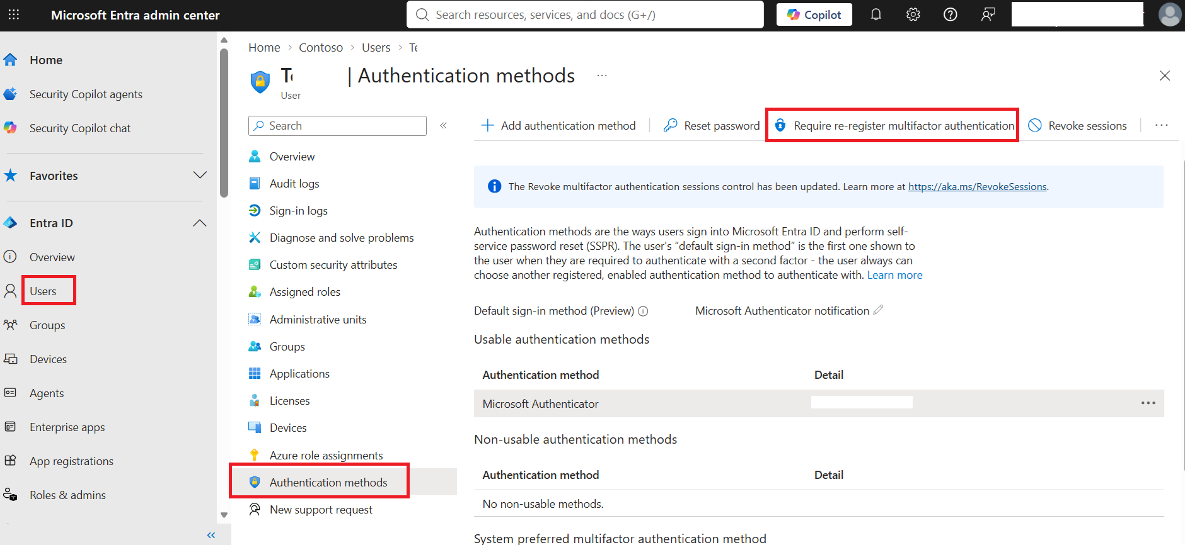
Task: Collapse the Entra ID section
Action: (x=200, y=223)
